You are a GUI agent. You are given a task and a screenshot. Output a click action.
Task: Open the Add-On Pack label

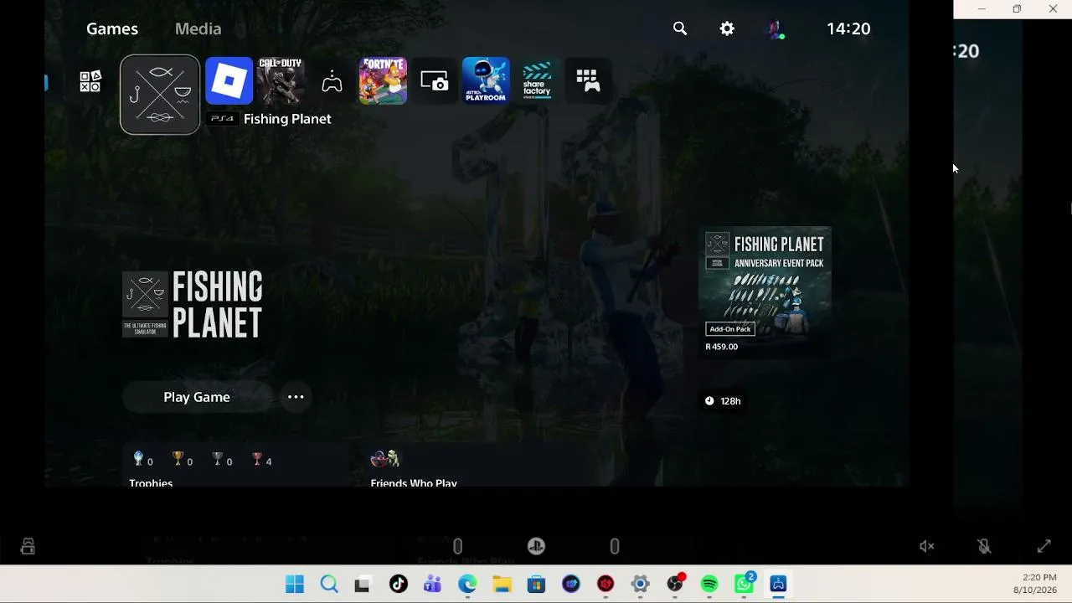pyautogui.click(x=730, y=329)
